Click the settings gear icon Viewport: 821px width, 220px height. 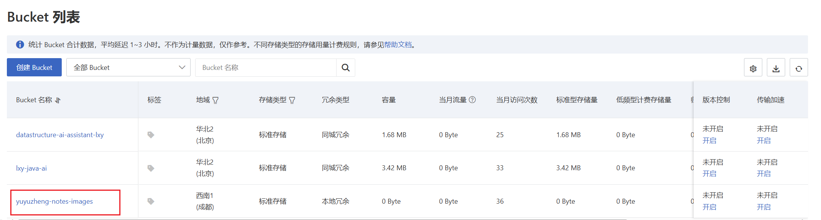pyautogui.click(x=753, y=68)
